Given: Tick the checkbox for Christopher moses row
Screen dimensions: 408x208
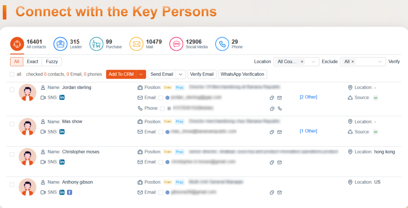Looking at the screenshot, I should [x=12, y=154].
